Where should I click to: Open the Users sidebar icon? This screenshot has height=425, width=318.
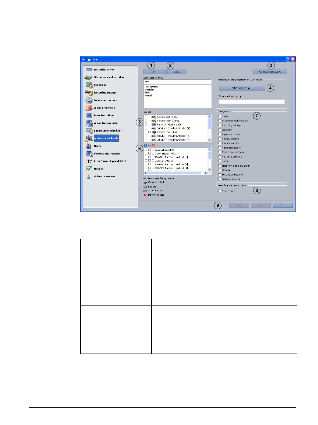89,146
